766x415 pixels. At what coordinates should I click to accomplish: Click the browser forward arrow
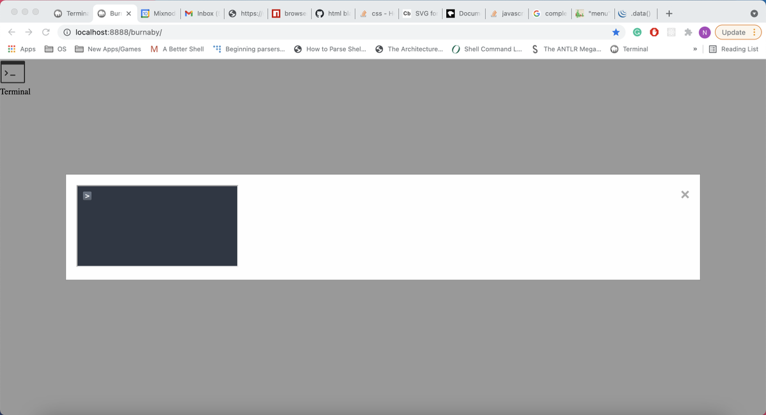click(29, 32)
